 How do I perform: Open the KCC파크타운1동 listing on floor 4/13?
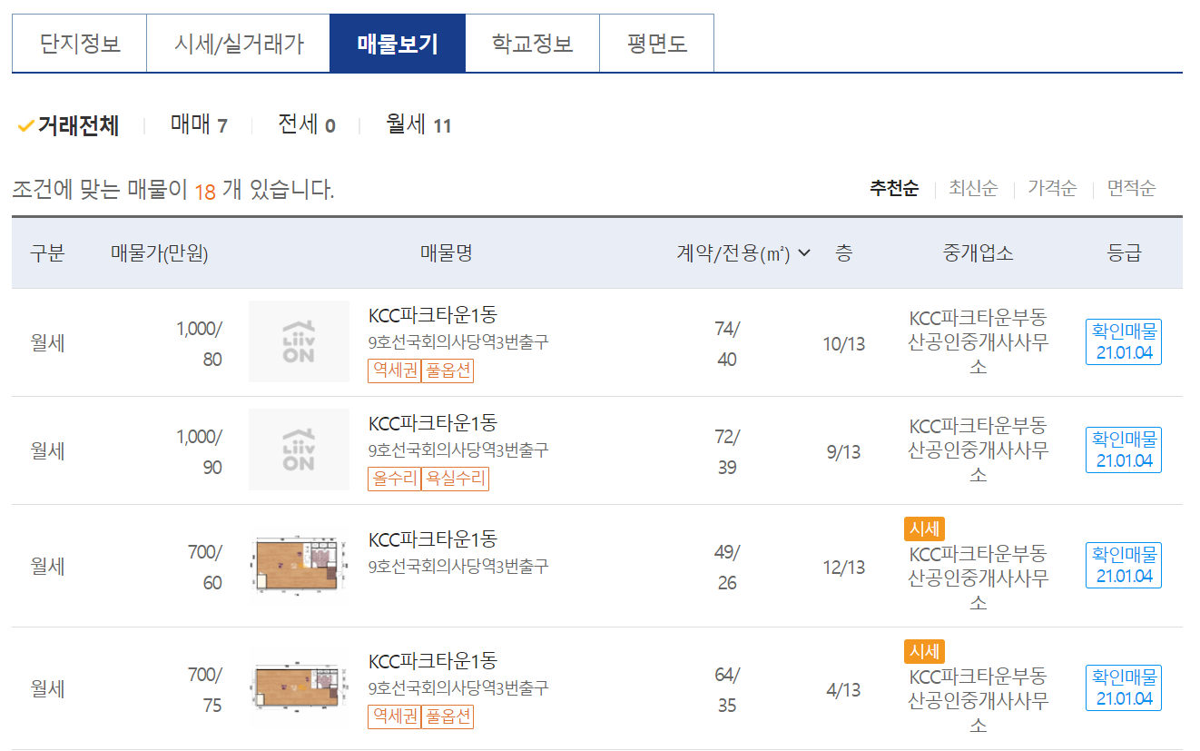pyautogui.click(x=433, y=661)
